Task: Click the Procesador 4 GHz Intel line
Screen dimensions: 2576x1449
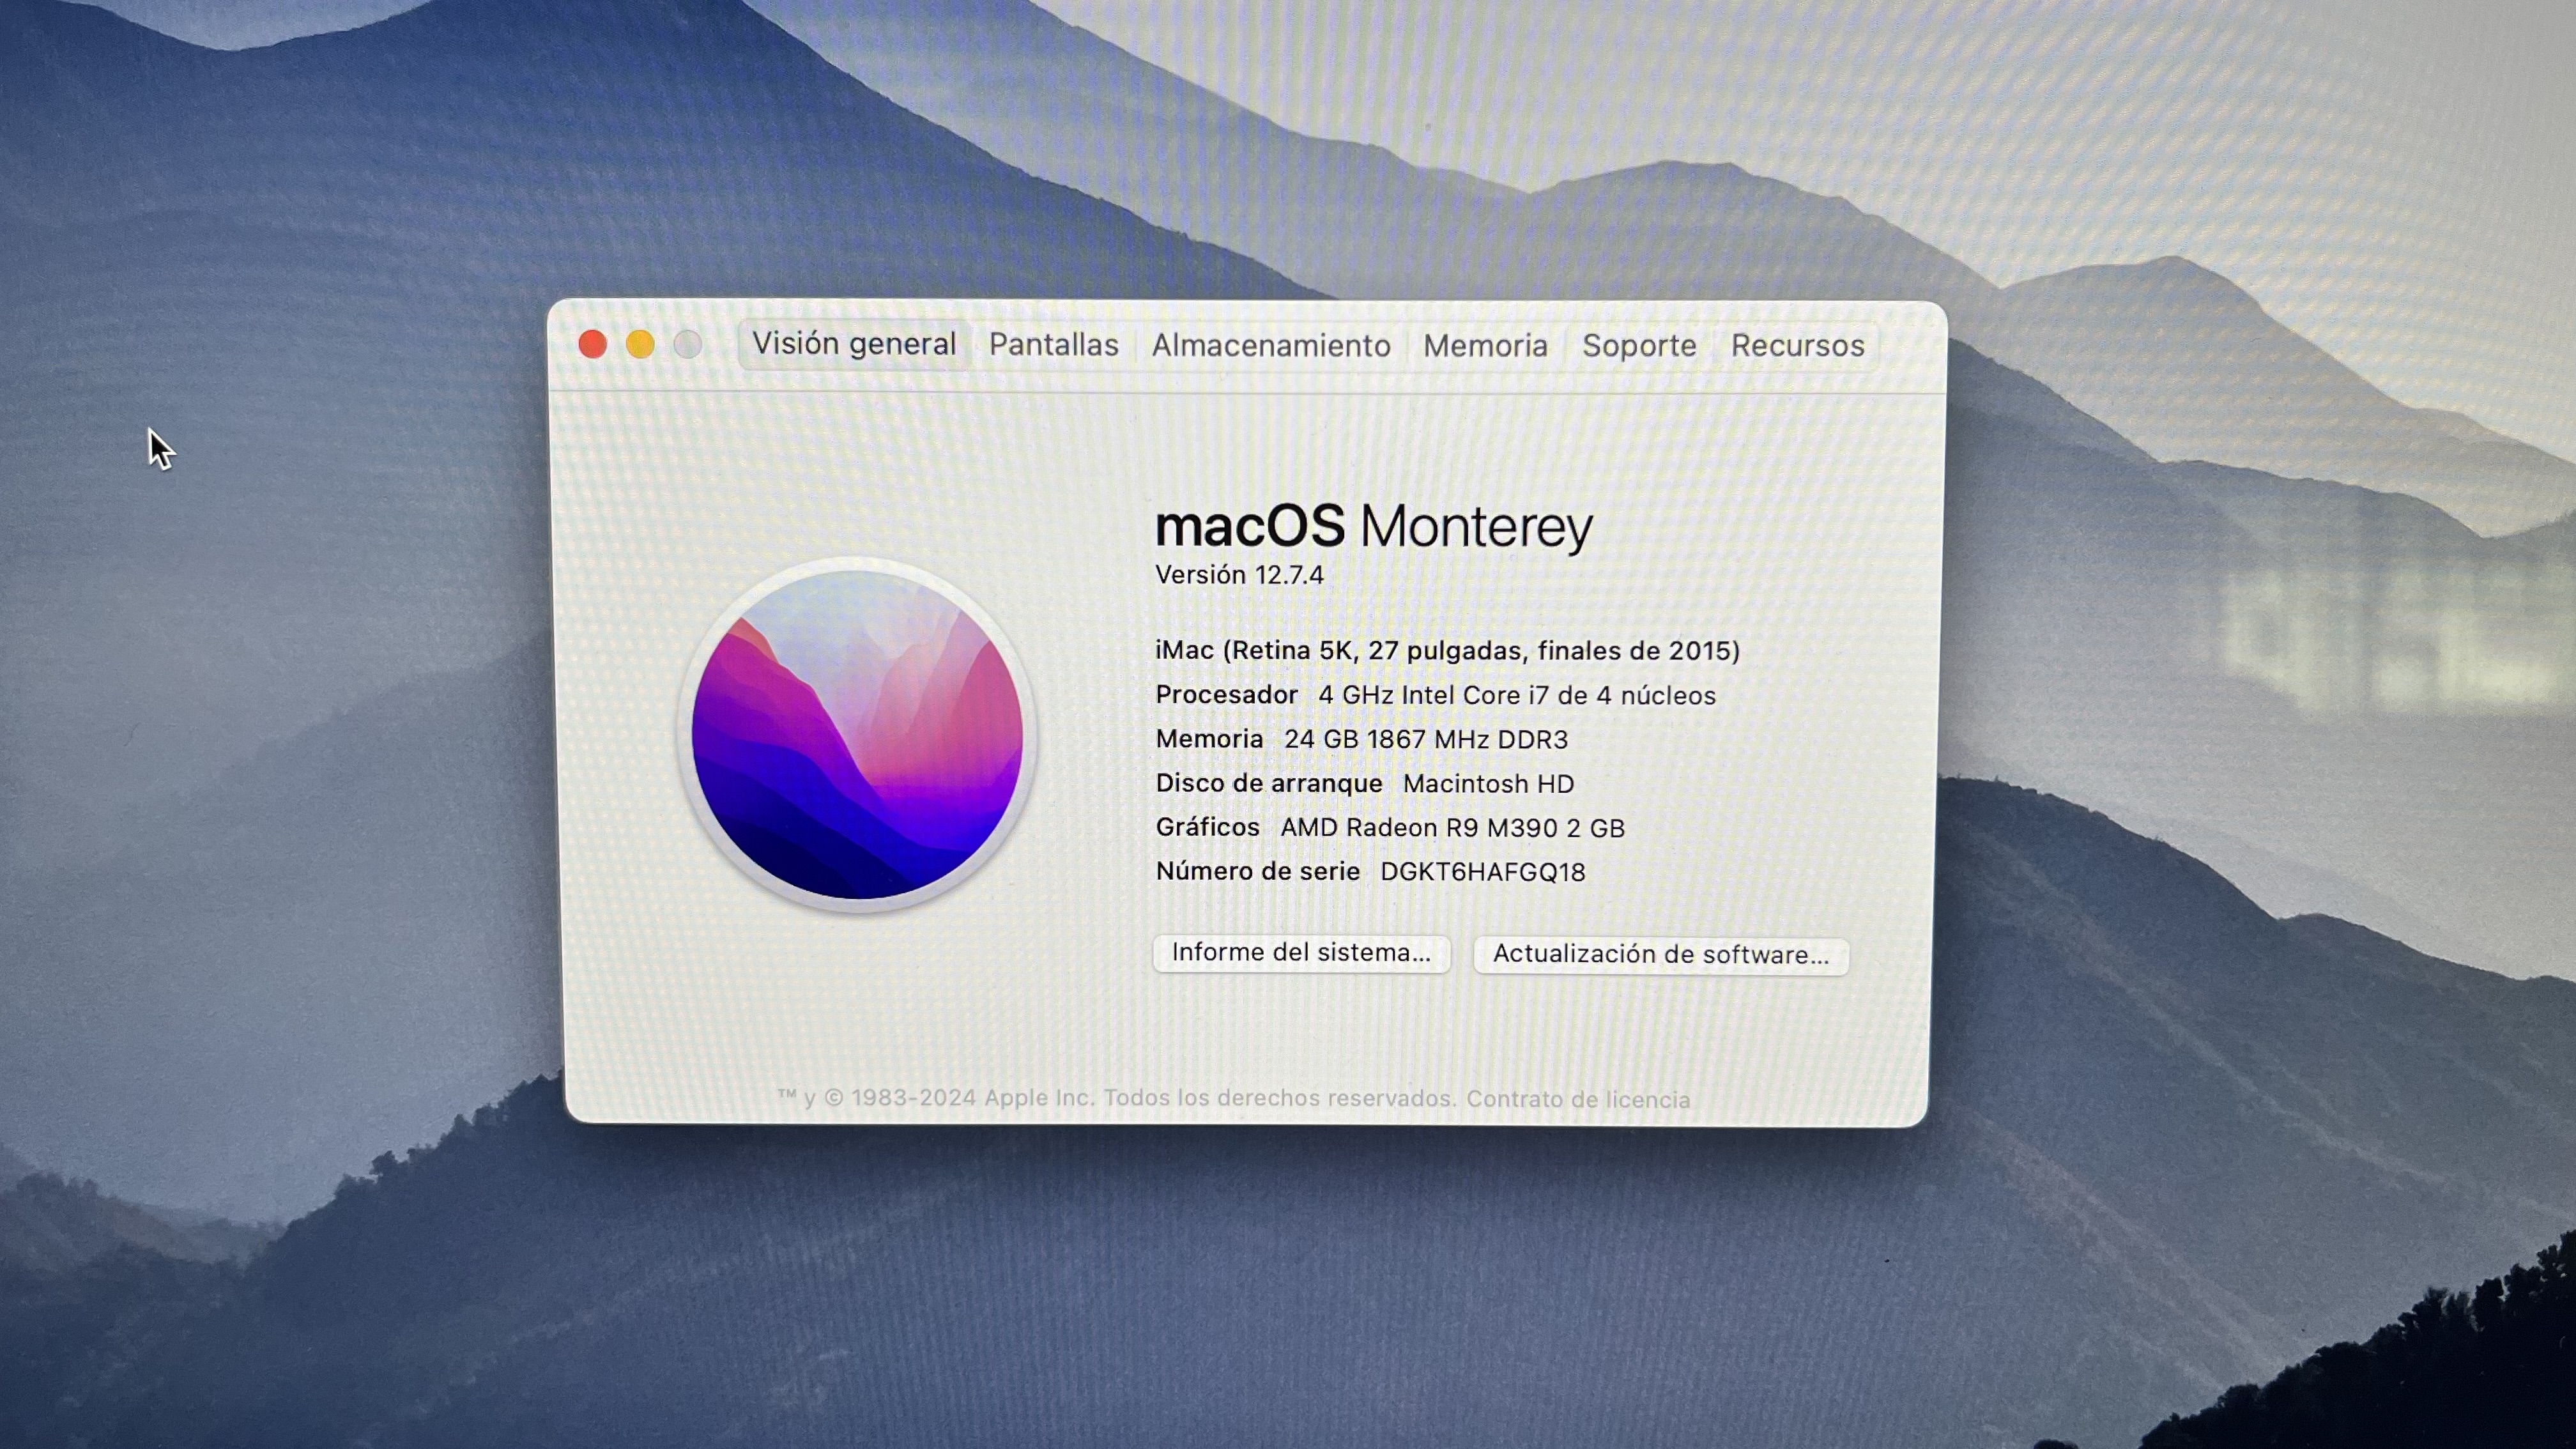Action: [1435, 695]
